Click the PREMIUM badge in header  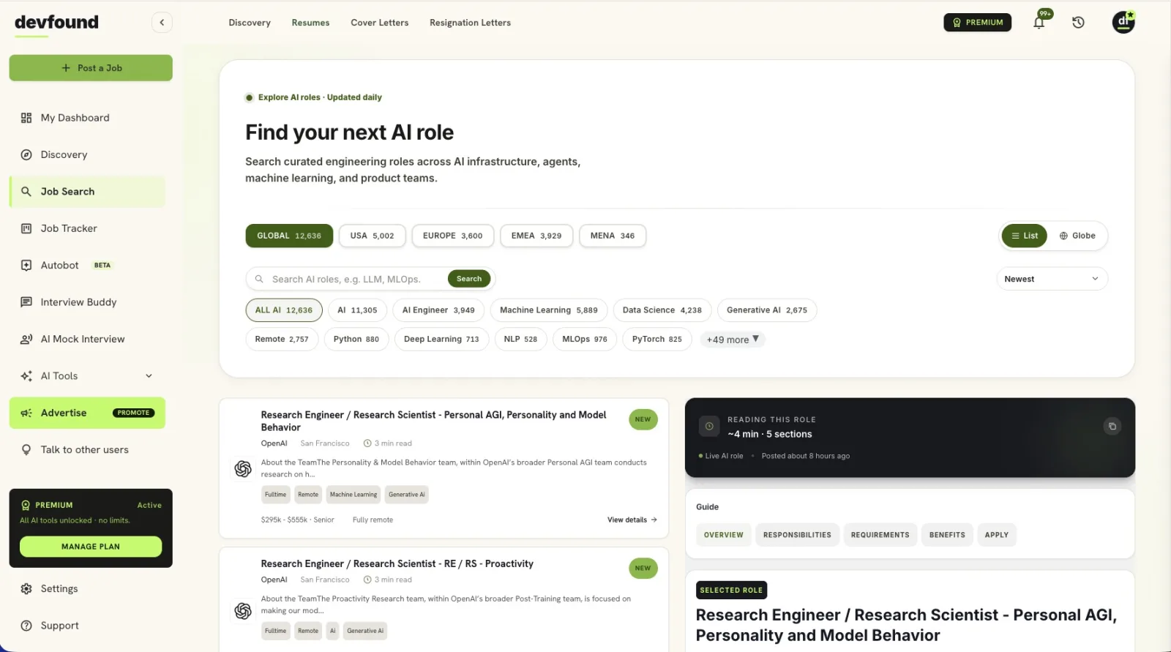978,23
